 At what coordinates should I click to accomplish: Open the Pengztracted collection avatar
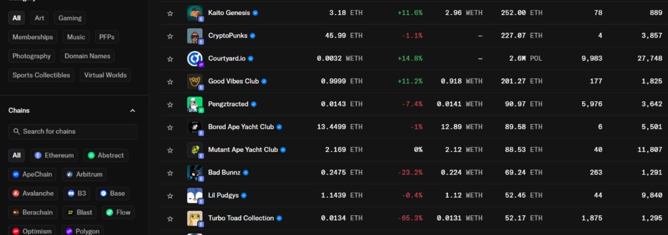point(195,104)
